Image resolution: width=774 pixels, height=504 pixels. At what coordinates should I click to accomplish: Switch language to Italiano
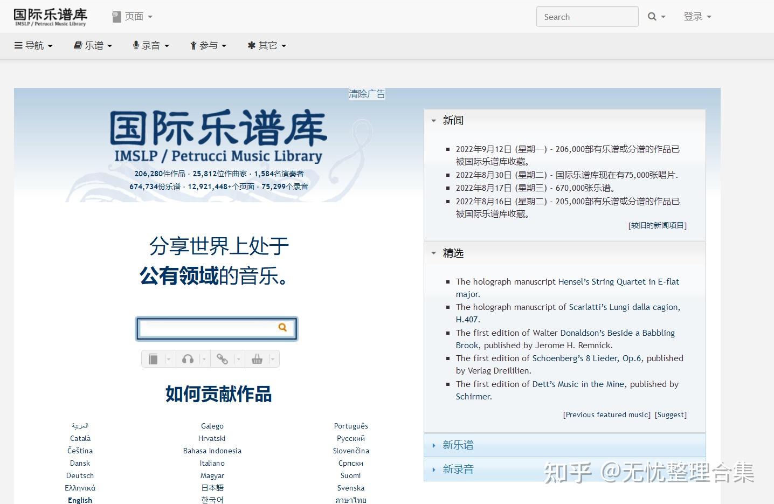[212, 463]
